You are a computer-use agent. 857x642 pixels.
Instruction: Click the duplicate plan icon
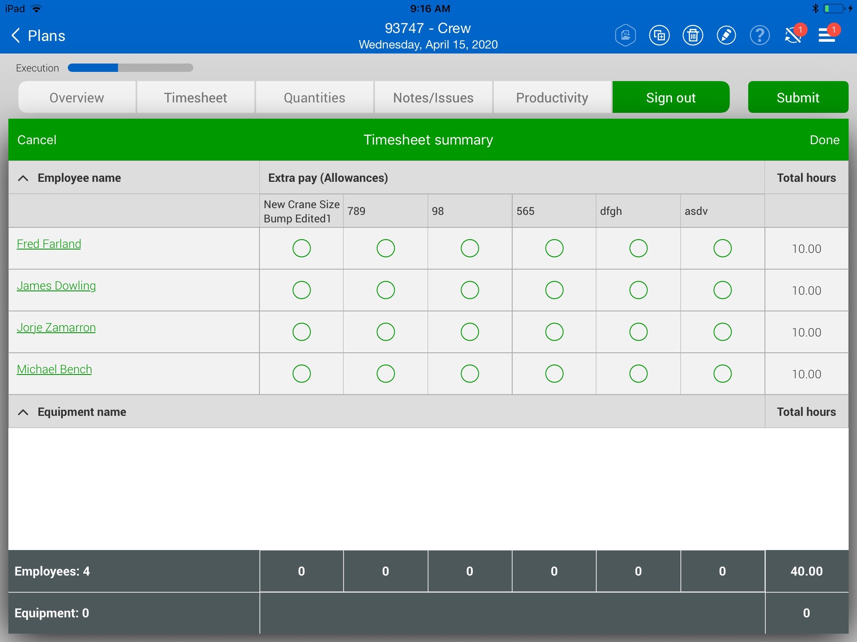(659, 35)
